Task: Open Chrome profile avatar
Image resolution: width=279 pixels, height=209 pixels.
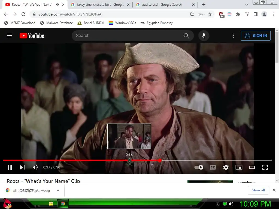Action: pos(264,14)
